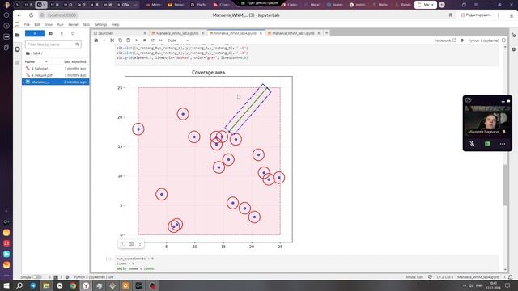Restart kernel and run all cells icon
Image resolution: width=518 pixels, height=291 pixels.
pyautogui.click(x=160, y=40)
